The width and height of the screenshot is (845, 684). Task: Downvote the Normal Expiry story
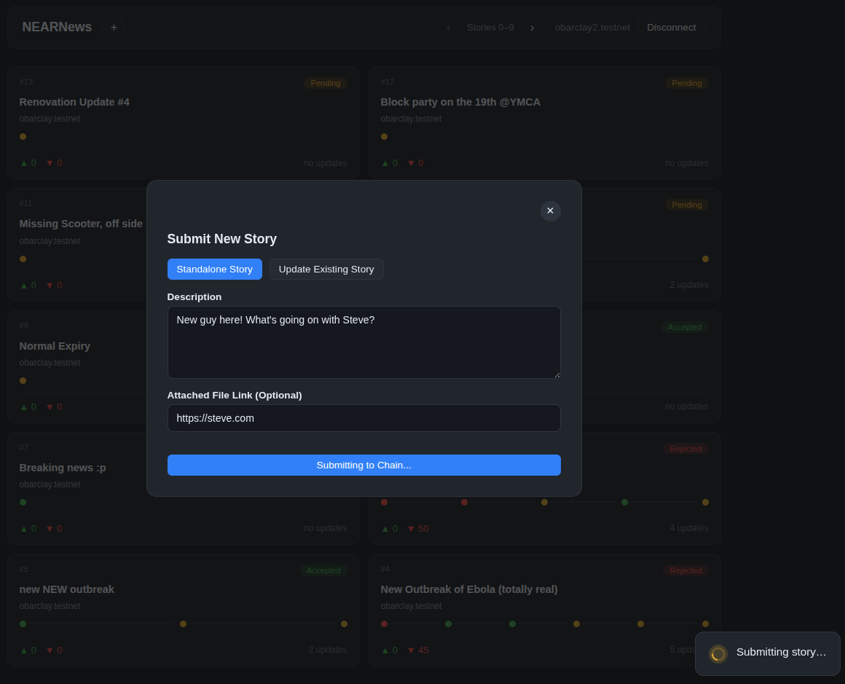click(x=54, y=407)
